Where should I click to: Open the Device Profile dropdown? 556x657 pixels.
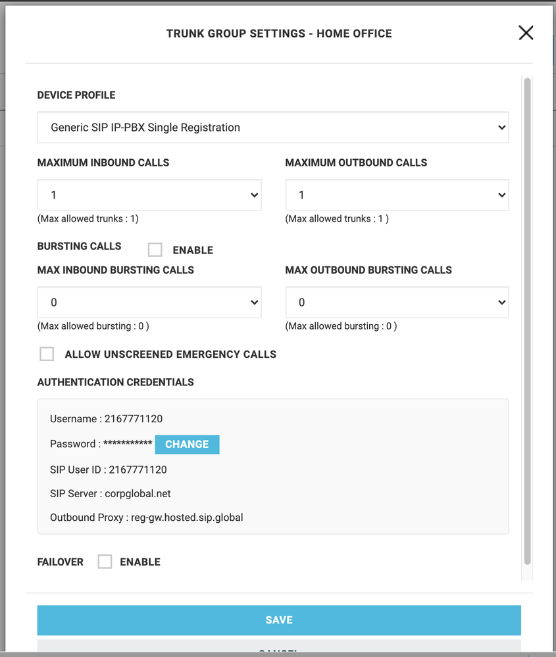tap(272, 128)
